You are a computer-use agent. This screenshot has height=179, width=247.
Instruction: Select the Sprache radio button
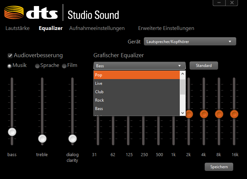(x=37, y=66)
